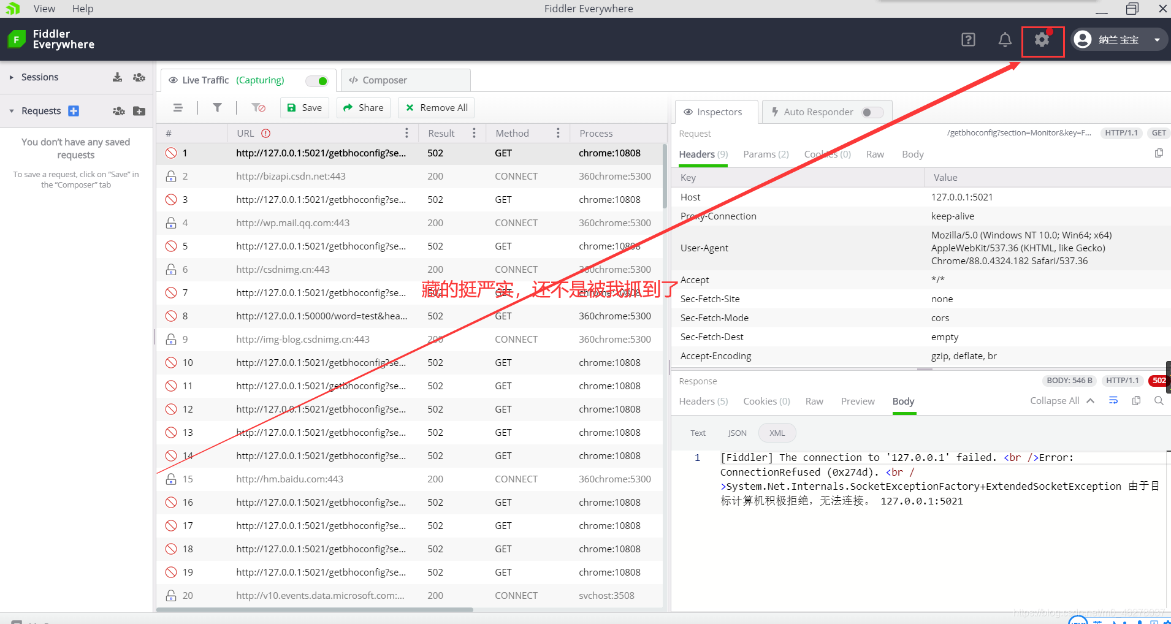Switch to the Composer tab
Image resolution: width=1171 pixels, height=624 pixels.
406,80
